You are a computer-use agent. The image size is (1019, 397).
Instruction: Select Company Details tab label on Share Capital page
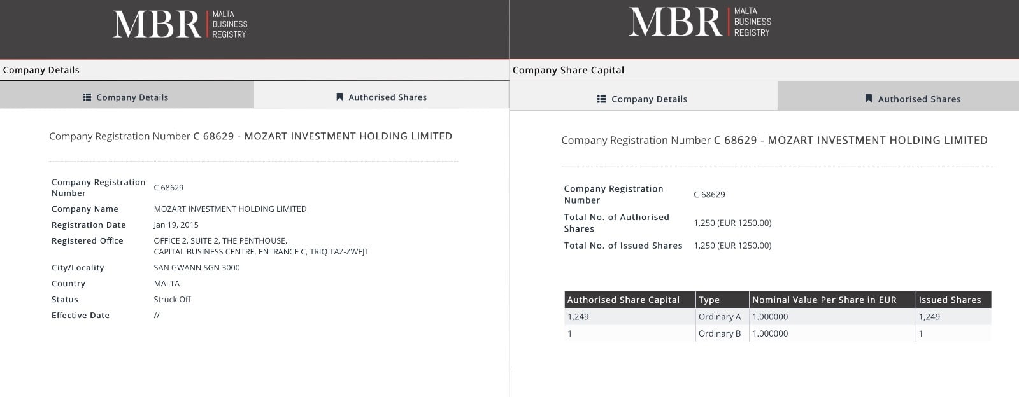(649, 99)
